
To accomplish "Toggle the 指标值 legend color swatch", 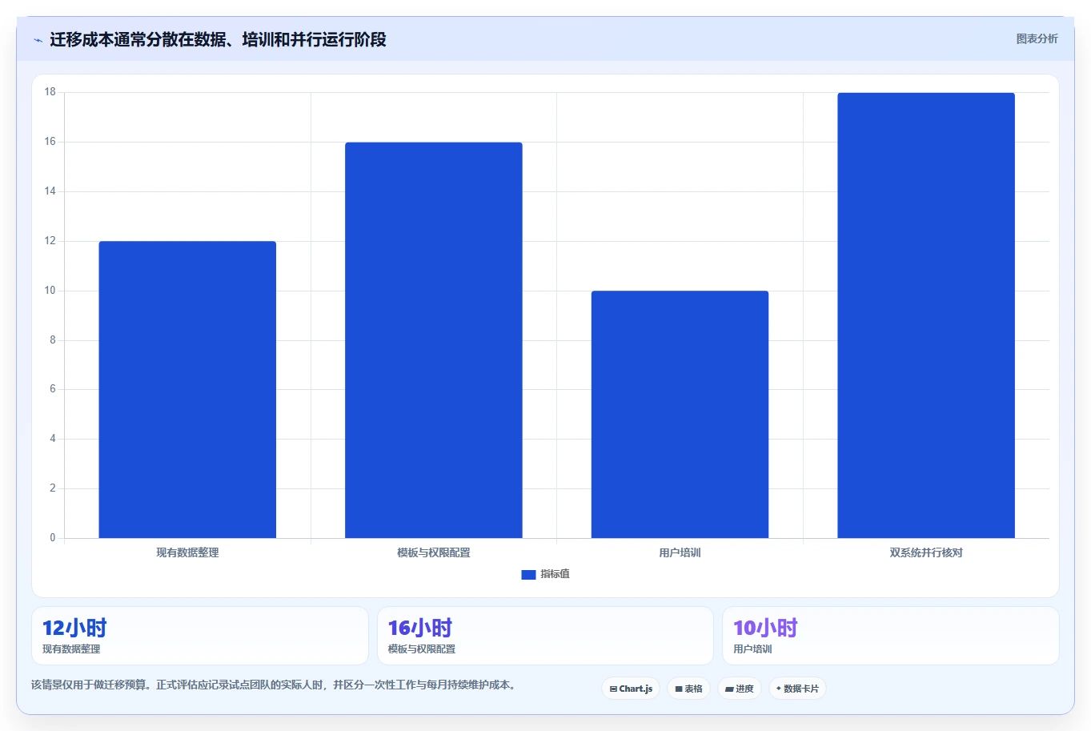I will (x=528, y=574).
